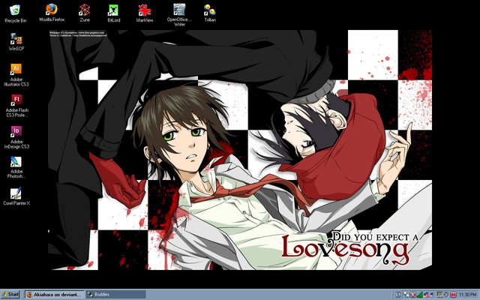Click the red M tray icon
480x300 pixels.
pyautogui.click(x=453, y=295)
